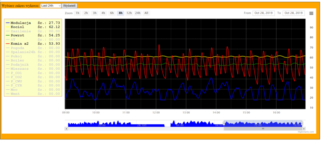Set zoom range to 4h
The width and height of the screenshot is (322, 142).
pos(103,13)
